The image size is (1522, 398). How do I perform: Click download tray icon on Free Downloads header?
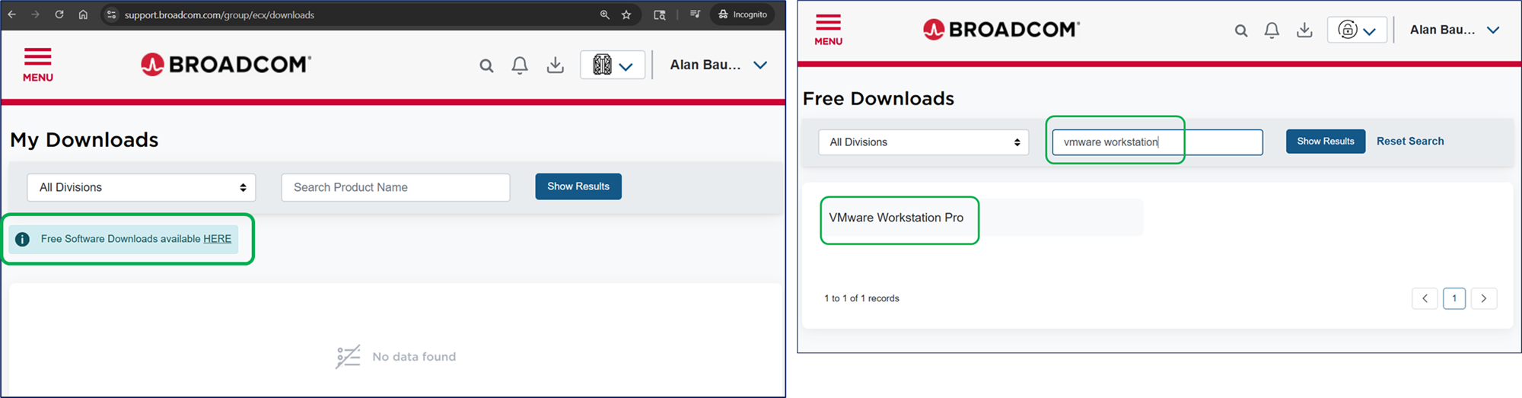click(x=1304, y=30)
